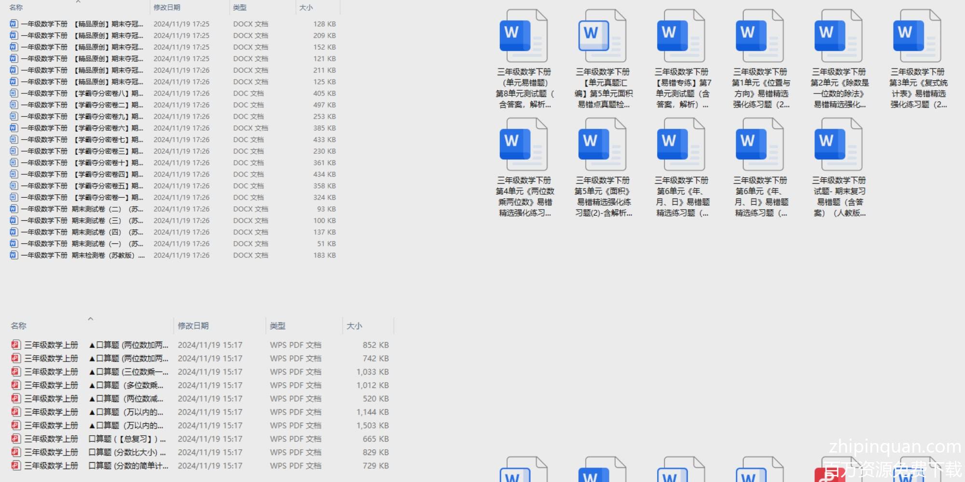Sort upper file list by 修改日期 column
The width and height of the screenshot is (965, 482).
point(167,8)
